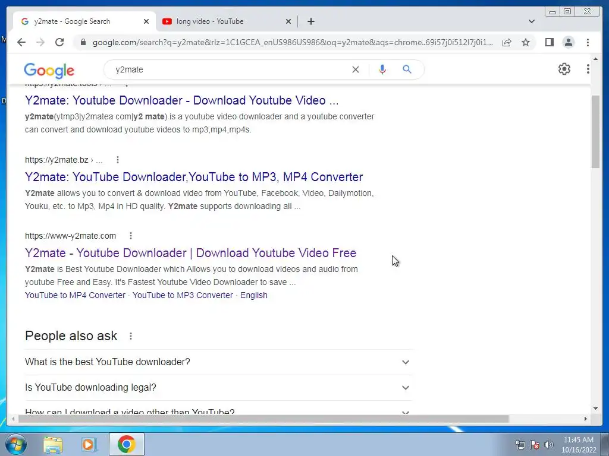Launch Windows Media Player from taskbar
609x456 pixels.
[x=89, y=444]
